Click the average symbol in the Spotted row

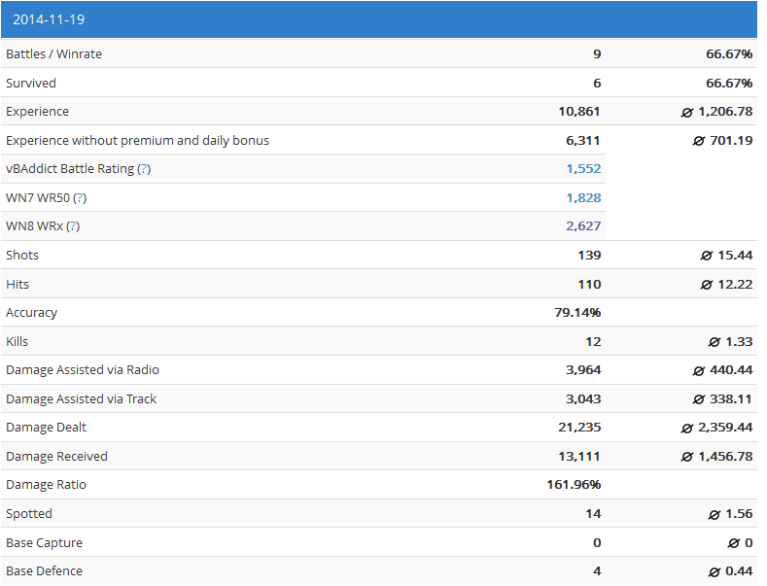tap(715, 514)
